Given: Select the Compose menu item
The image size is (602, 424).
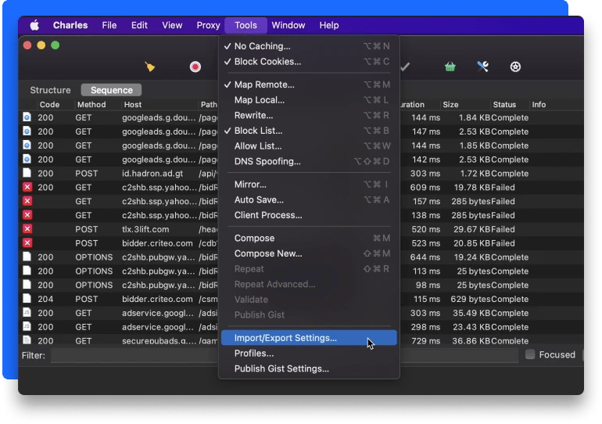Looking at the screenshot, I should (309, 238).
